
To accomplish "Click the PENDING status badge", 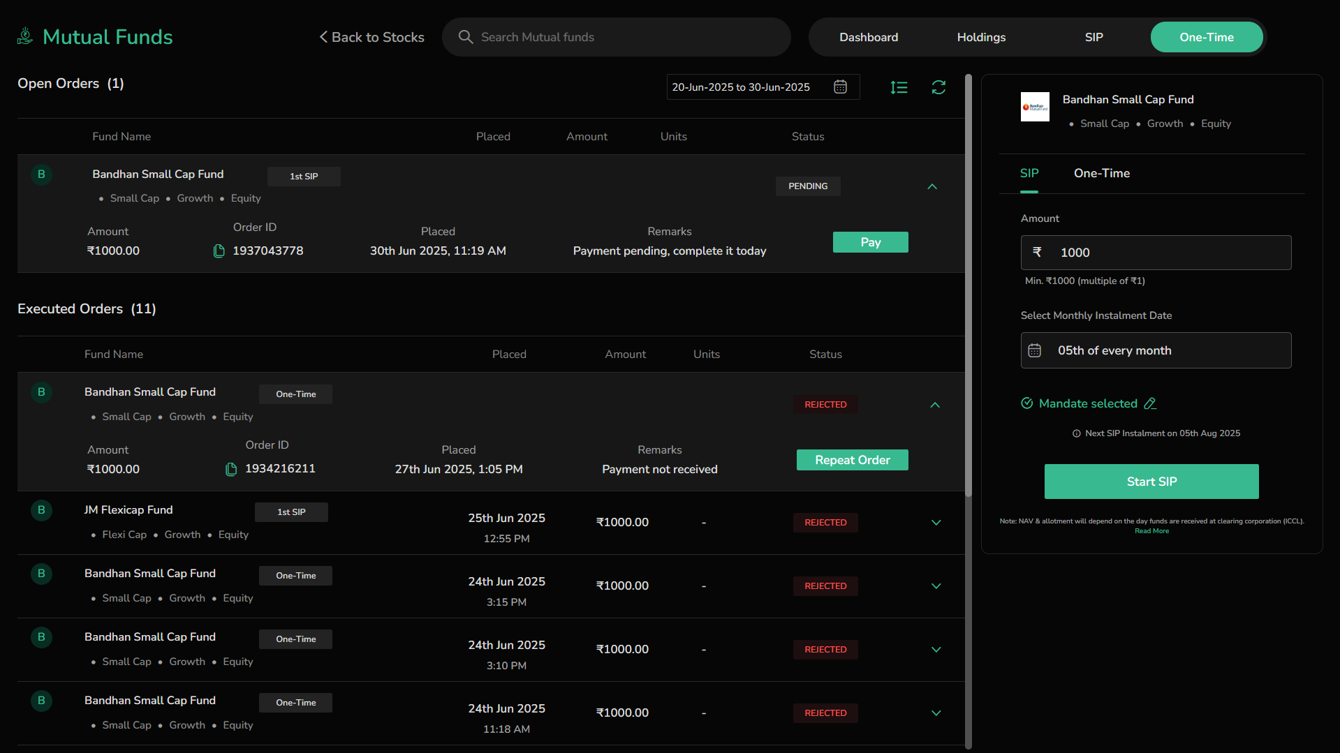I will [808, 186].
